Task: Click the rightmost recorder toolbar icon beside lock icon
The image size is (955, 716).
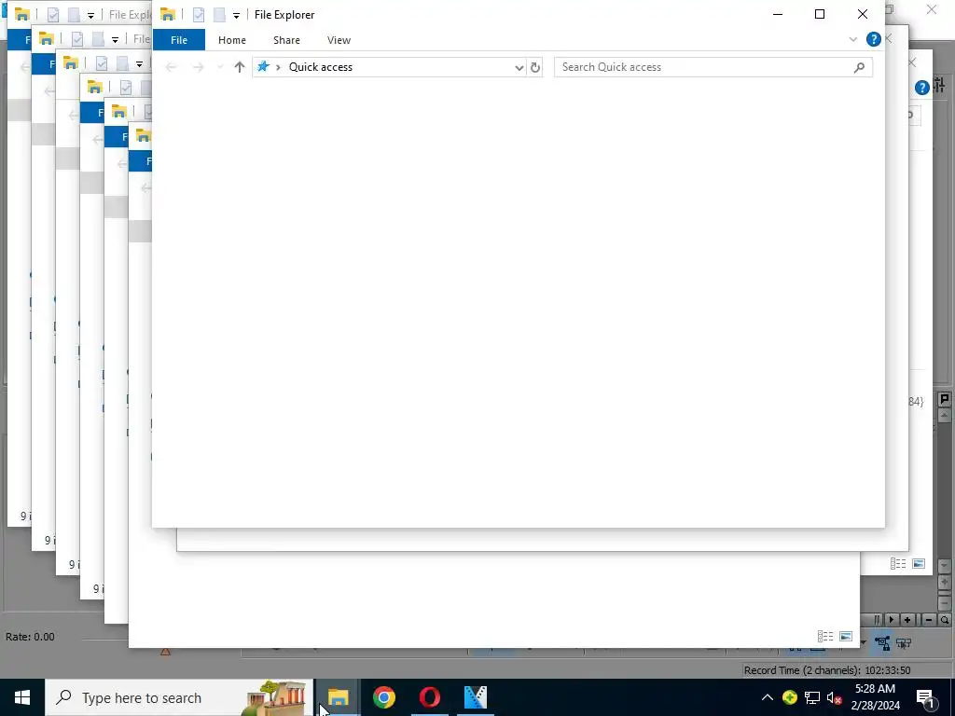Action: coord(903,643)
